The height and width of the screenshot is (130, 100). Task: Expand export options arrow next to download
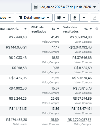point(84,18)
